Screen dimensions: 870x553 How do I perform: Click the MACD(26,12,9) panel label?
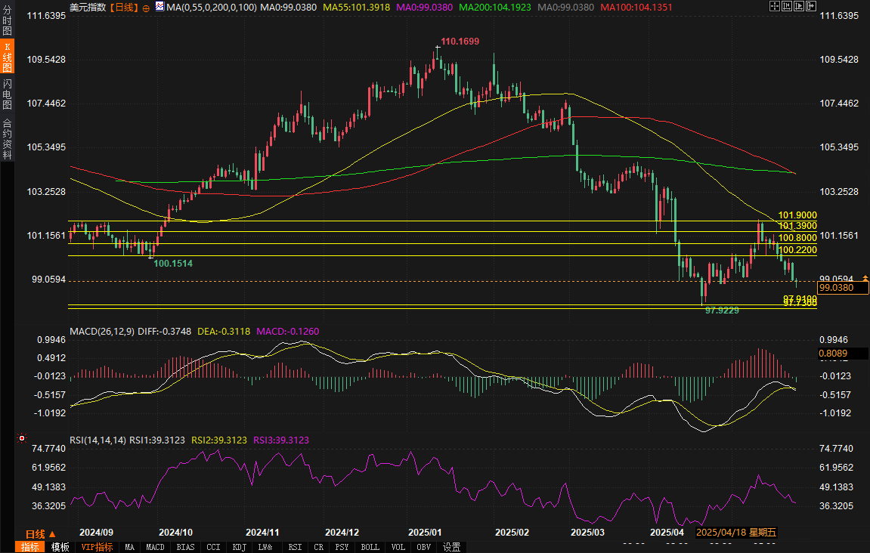[102, 331]
